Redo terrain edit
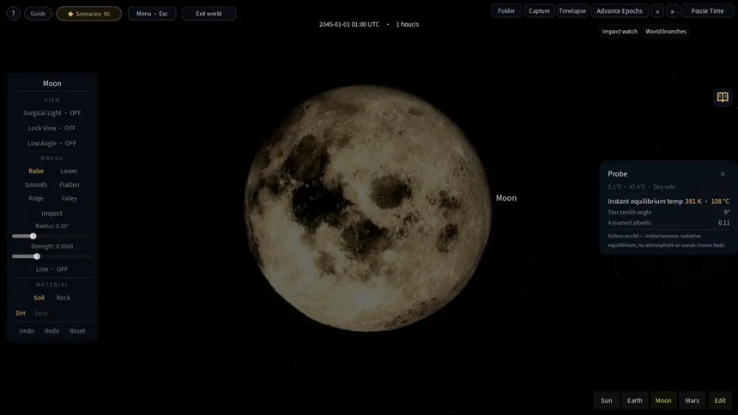 tap(51, 331)
